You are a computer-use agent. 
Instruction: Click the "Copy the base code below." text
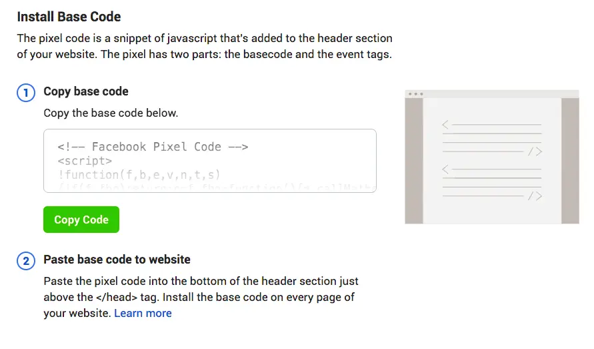(x=111, y=113)
